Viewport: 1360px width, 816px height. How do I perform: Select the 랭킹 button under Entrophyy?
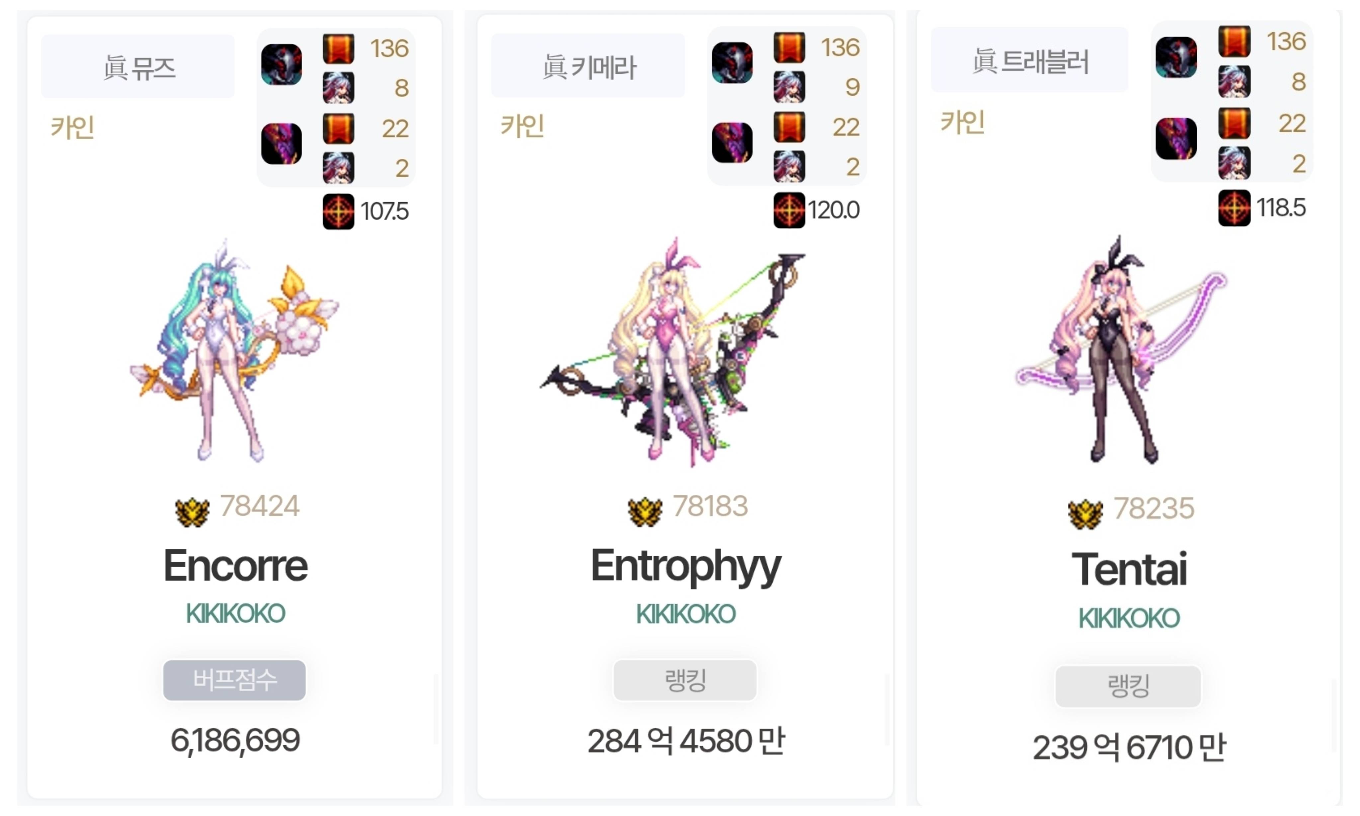coord(684,680)
